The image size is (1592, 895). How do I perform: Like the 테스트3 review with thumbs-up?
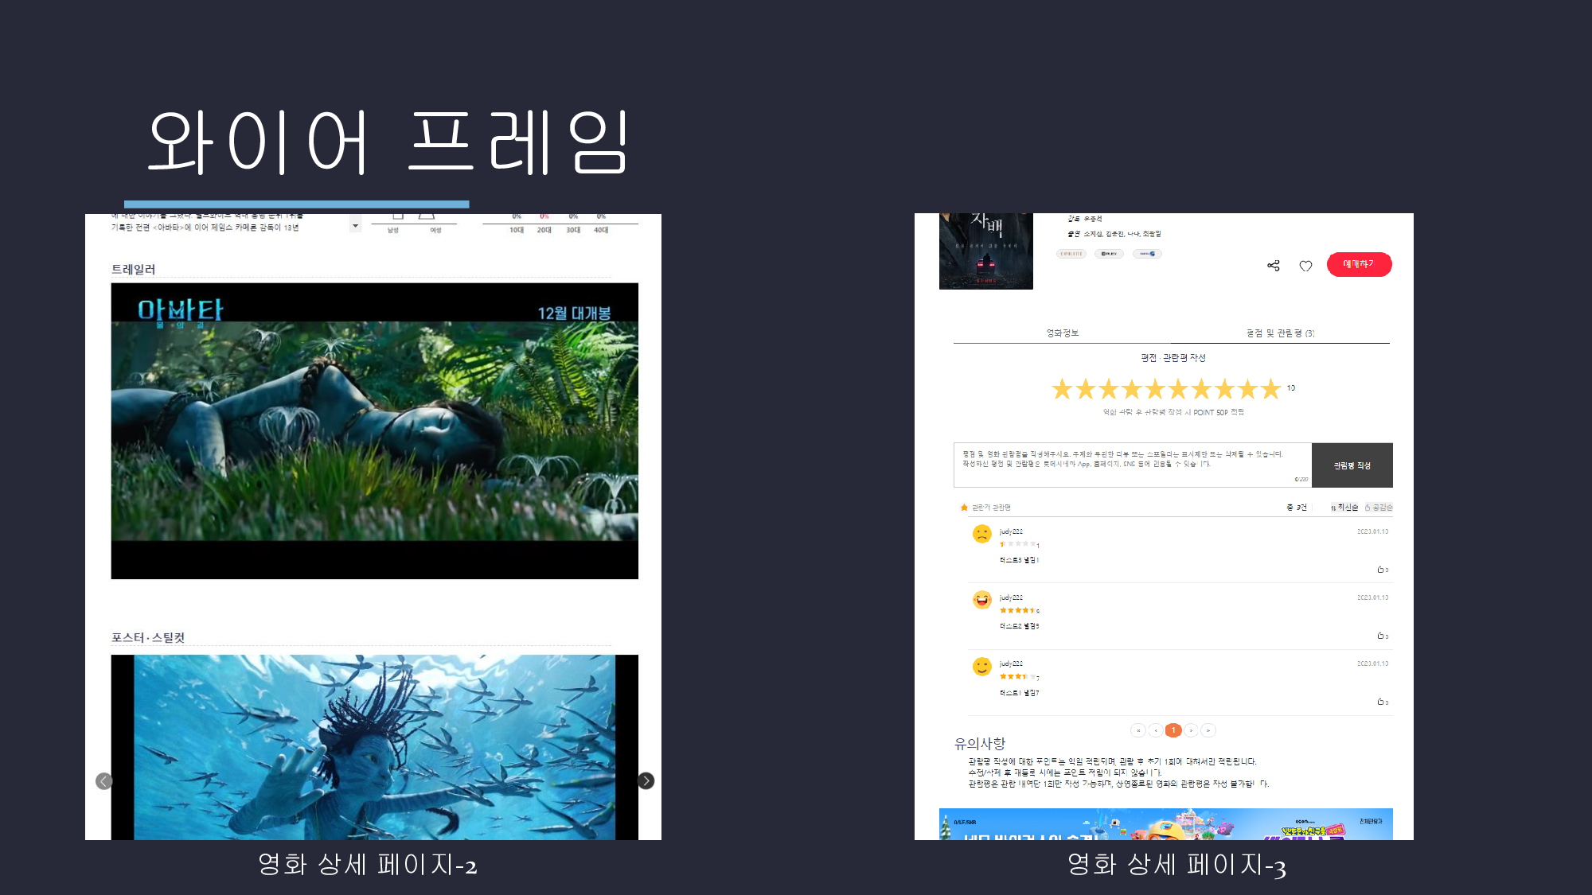[1382, 570]
